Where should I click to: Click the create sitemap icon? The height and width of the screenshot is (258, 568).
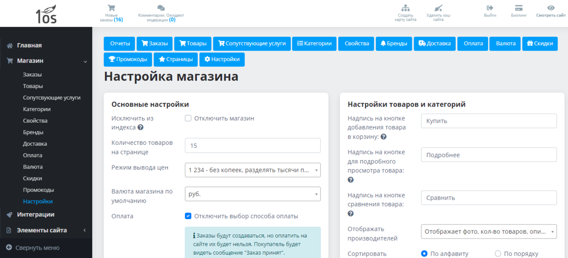405,8
